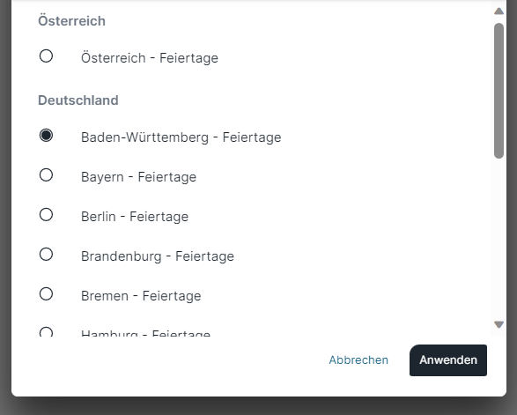This screenshot has width=517, height=415.
Task: Click the scrollbar down arrow
Action: (499, 324)
